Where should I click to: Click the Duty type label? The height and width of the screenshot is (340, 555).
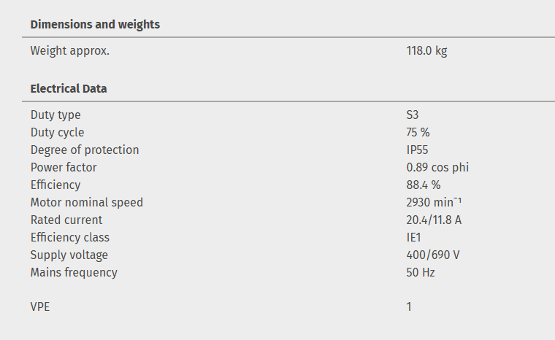[x=55, y=115]
